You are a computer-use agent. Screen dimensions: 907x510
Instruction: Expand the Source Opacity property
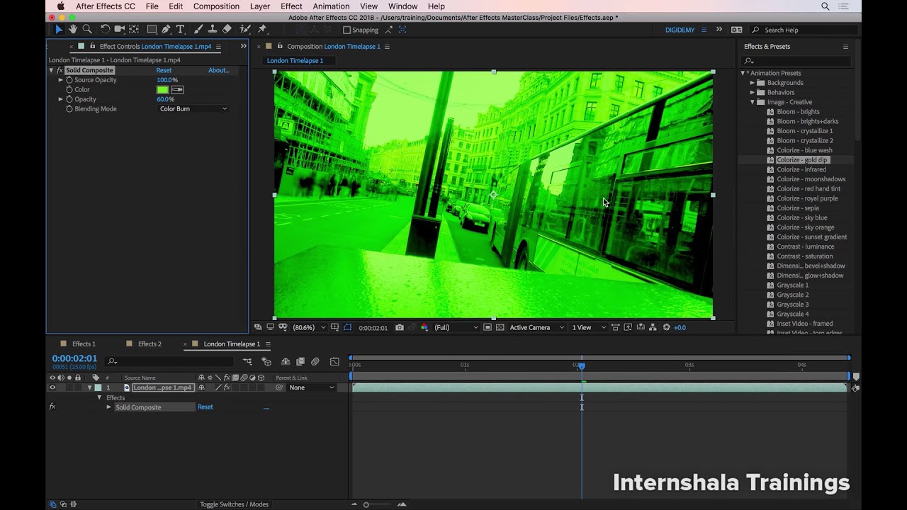coord(61,80)
